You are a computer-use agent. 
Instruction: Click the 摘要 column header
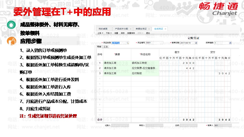pos(117,54)
